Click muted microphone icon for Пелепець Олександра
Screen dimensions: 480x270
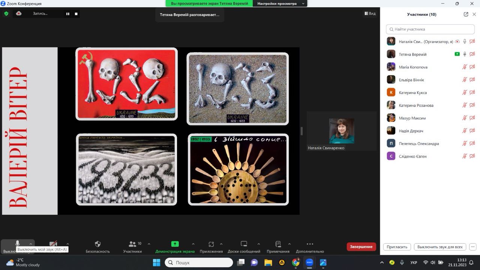click(x=465, y=144)
